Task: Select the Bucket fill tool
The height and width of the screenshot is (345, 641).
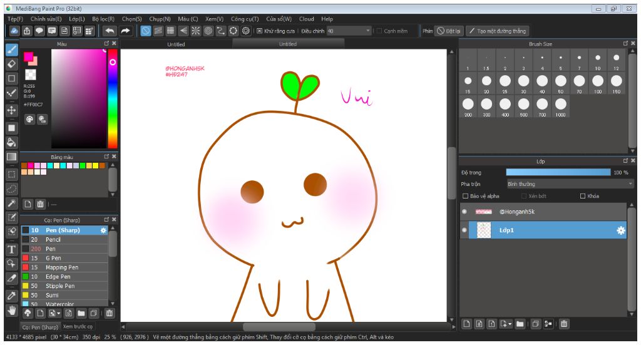Action: (x=11, y=142)
